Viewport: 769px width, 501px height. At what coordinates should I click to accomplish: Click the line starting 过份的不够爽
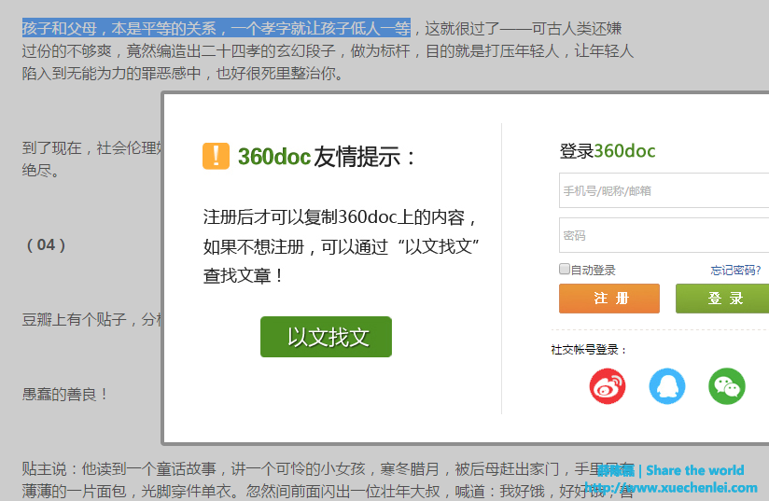pos(328,51)
